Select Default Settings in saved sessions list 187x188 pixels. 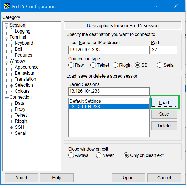pos(85,101)
